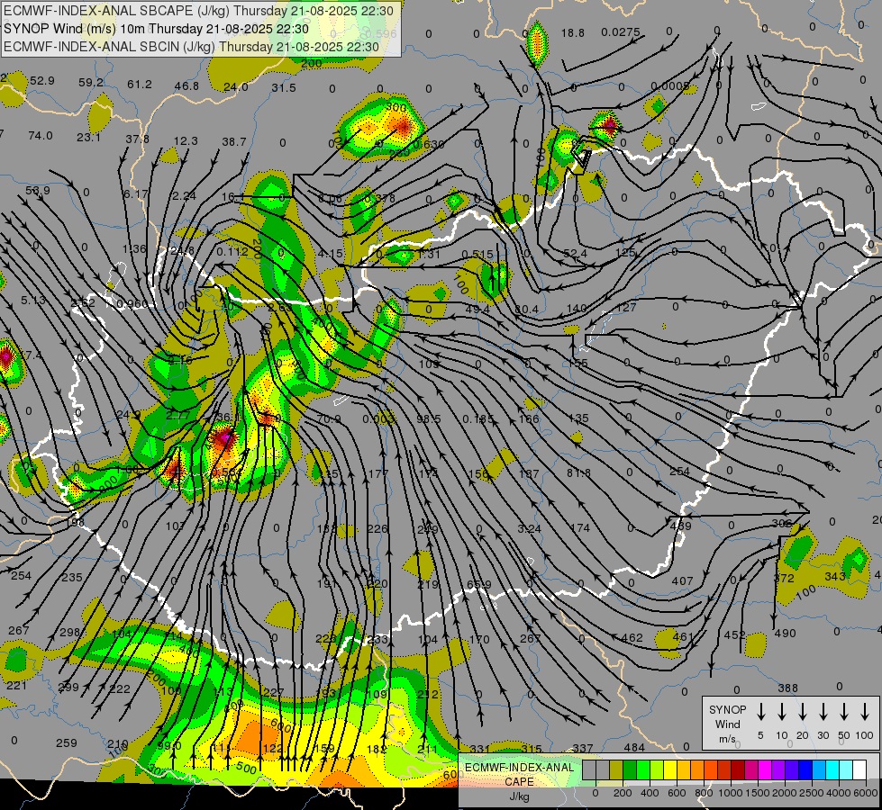Click the 5 m/s wind arrow in legend
The height and width of the screenshot is (810, 882).
[760, 712]
